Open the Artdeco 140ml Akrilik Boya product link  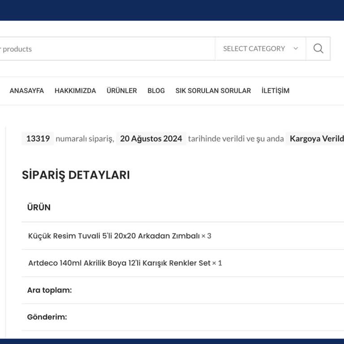(119, 263)
